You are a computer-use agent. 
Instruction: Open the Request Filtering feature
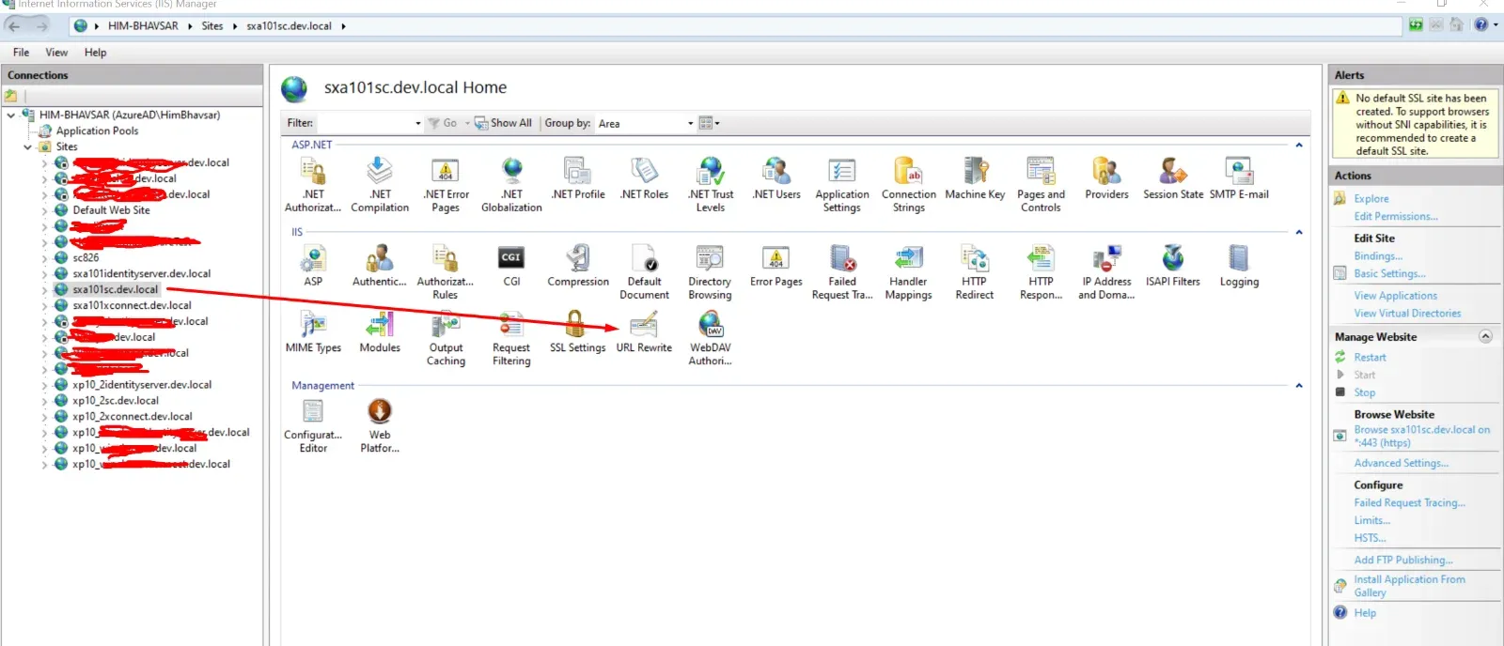(x=511, y=338)
